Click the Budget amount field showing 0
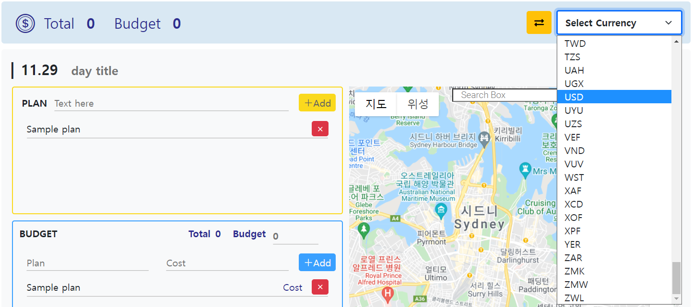 pos(295,236)
